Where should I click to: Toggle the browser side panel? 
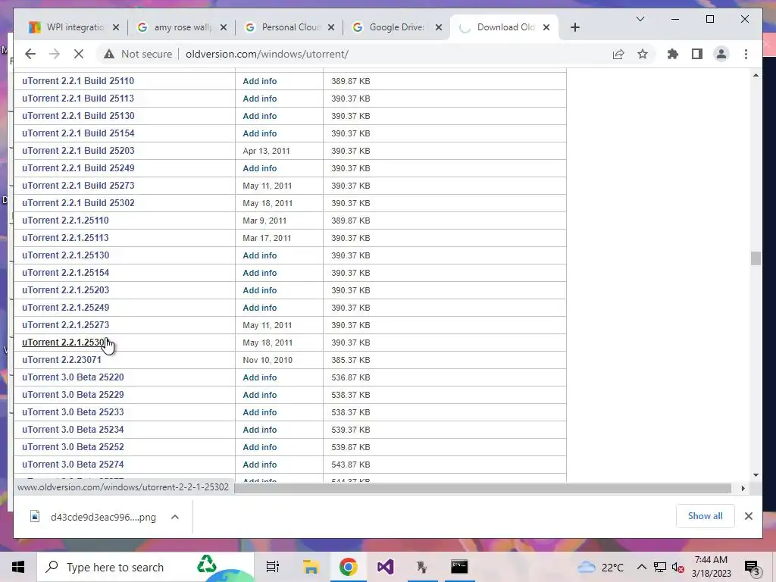697,54
